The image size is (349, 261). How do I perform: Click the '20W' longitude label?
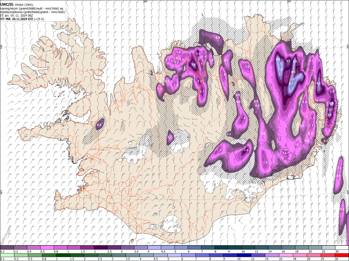pyautogui.click(x=145, y=1)
